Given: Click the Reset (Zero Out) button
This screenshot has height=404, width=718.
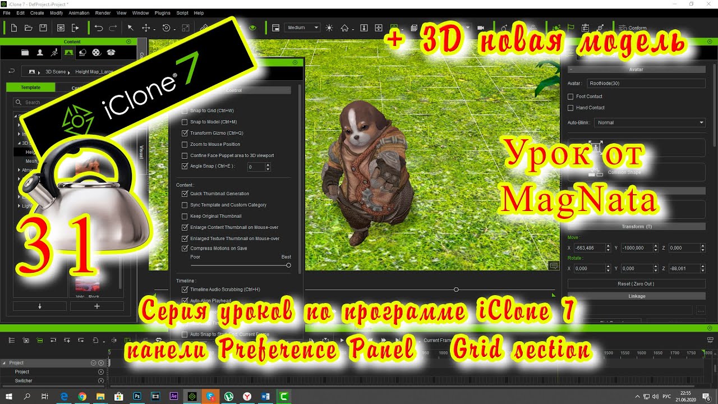Looking at the screenshot, I should click(636, 284).
